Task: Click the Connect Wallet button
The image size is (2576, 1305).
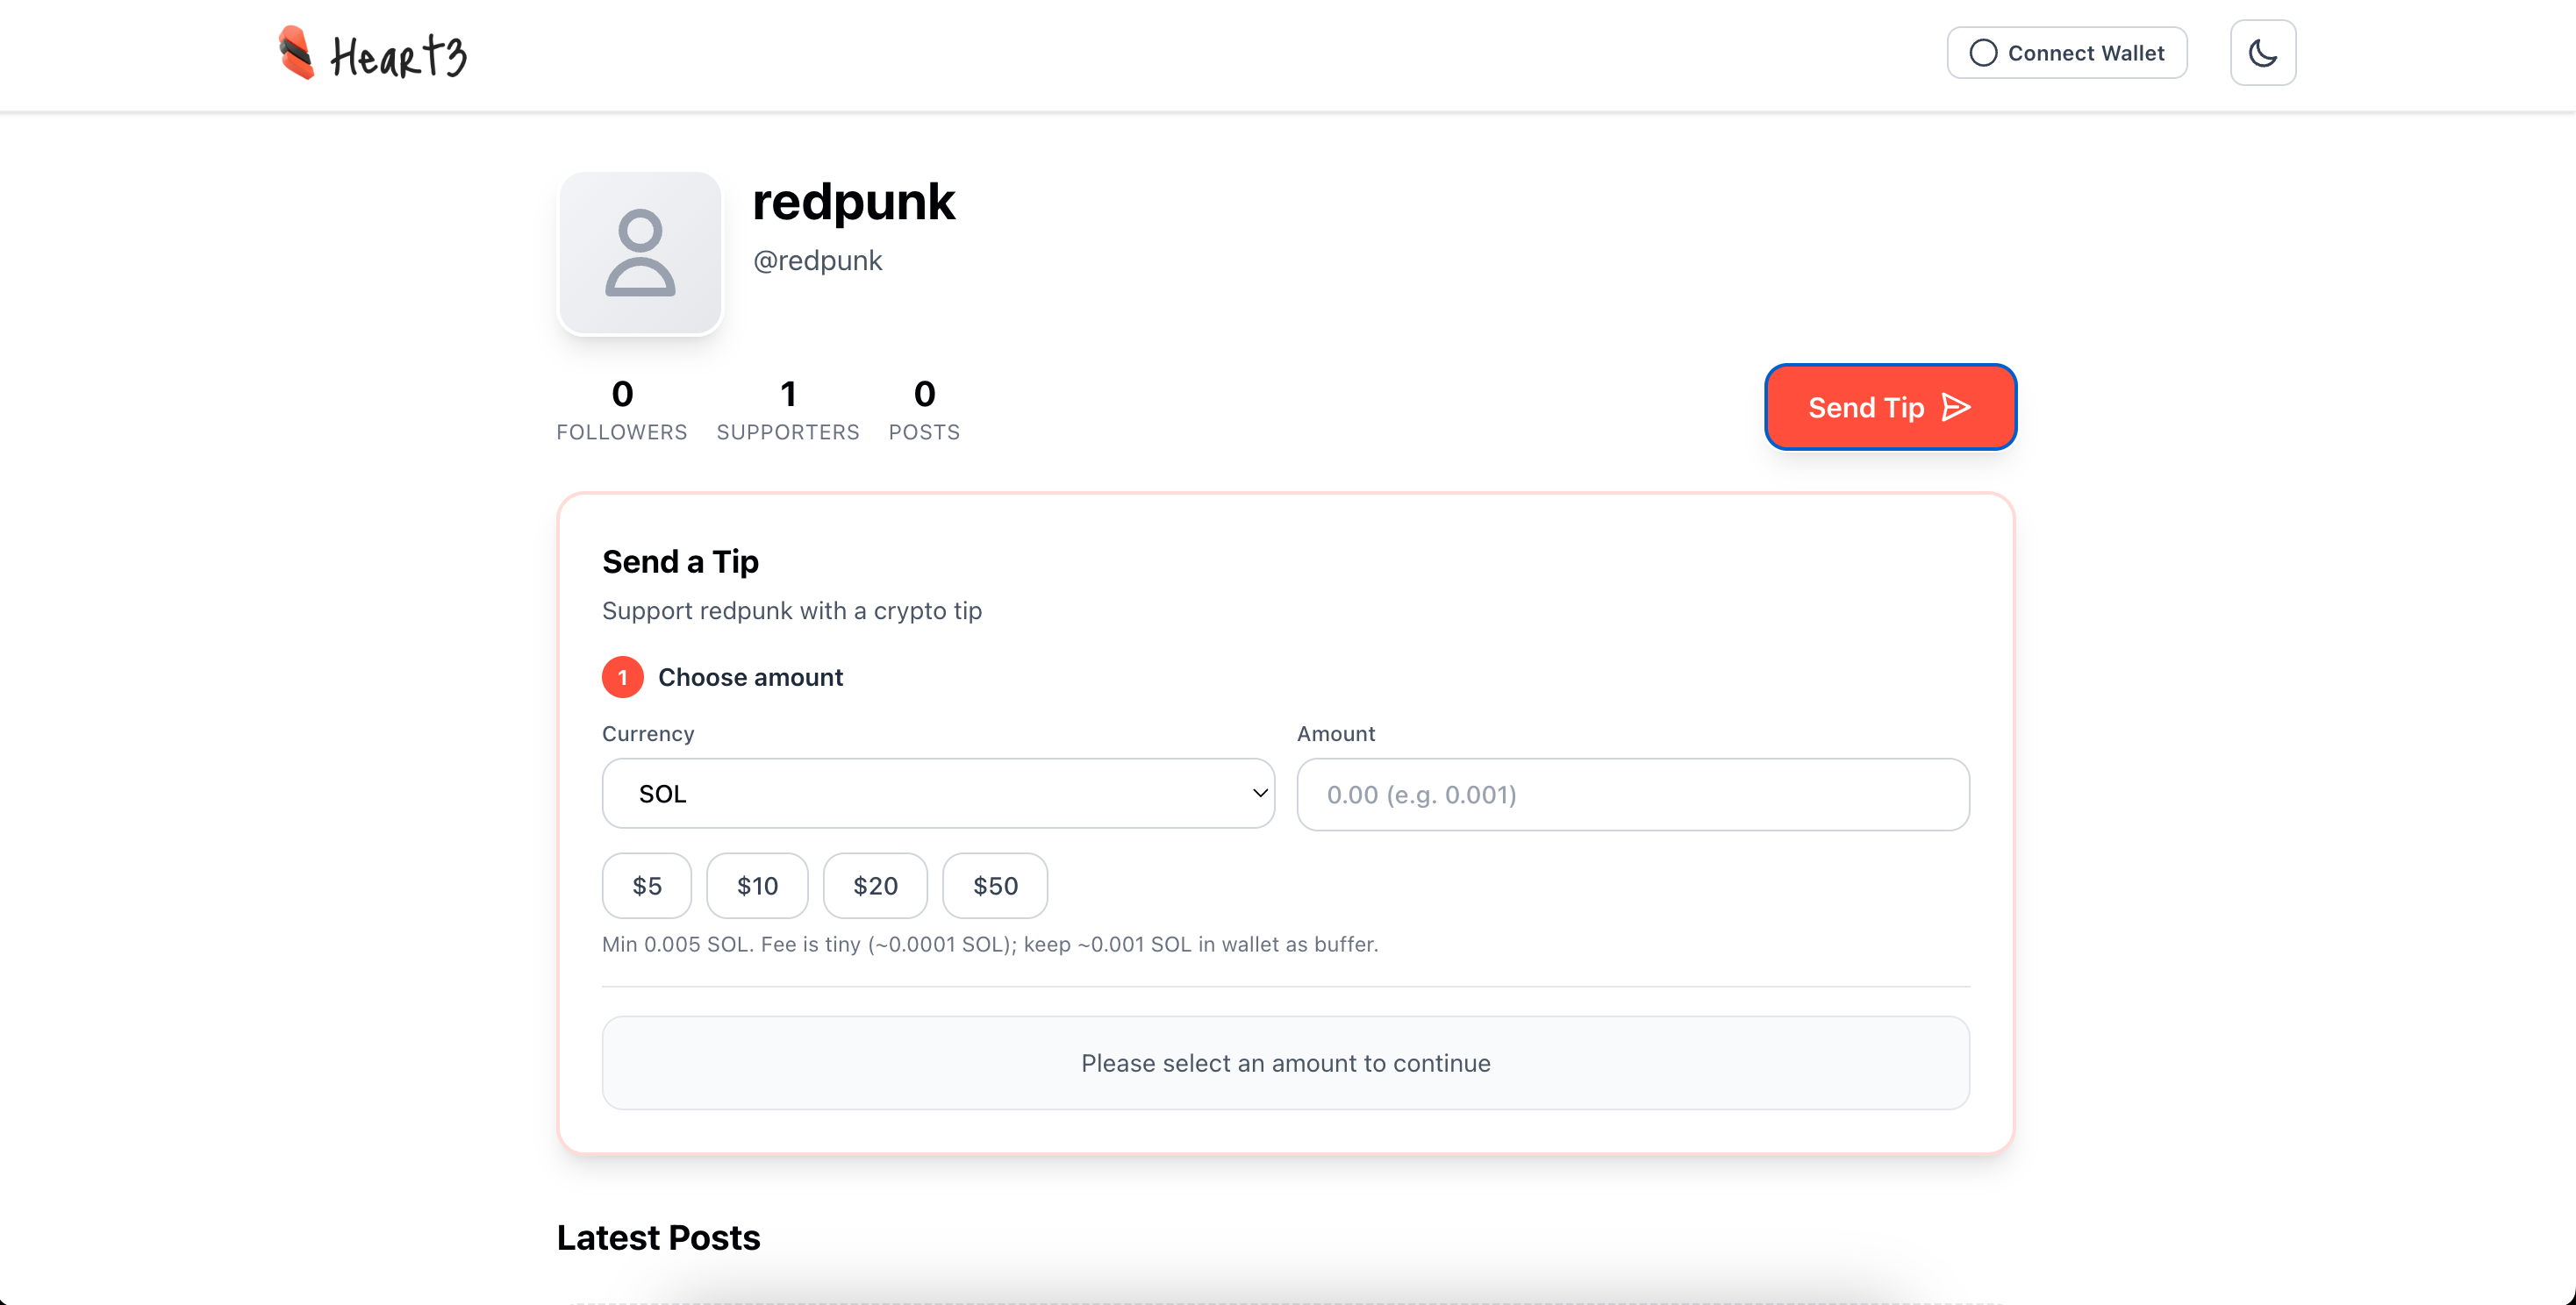Action: 2067,53
